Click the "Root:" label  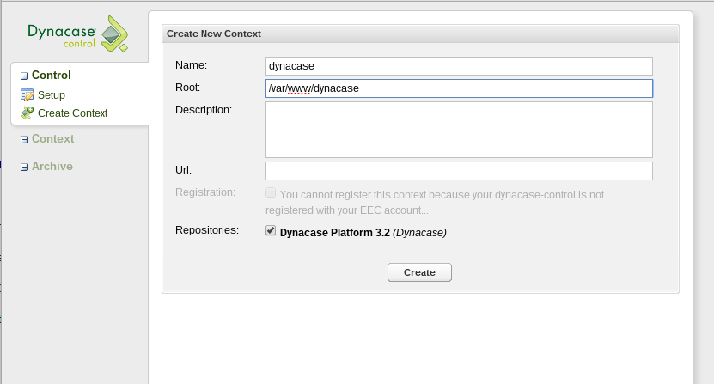[187, 88]
